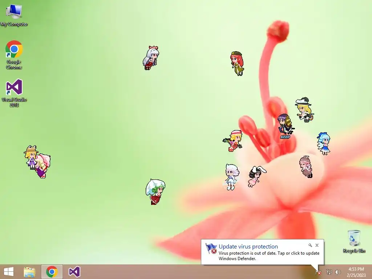The image size is (372, 279).
Task: Click the blue-haired fairy mascot
Action: coord(324,143)
